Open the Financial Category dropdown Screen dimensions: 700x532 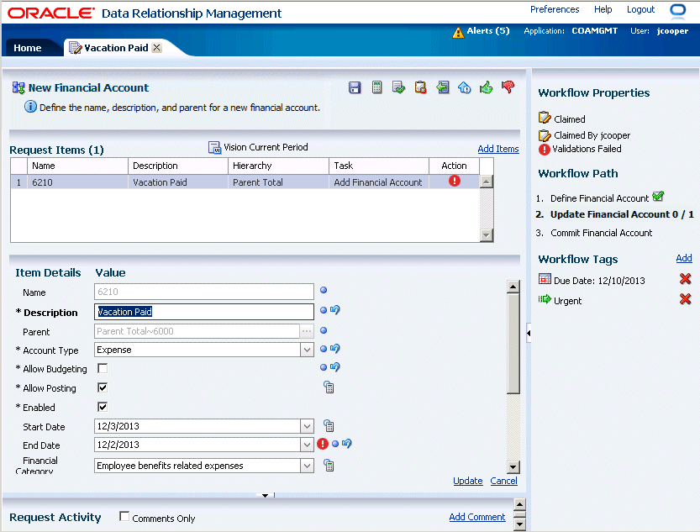(x=308, y=466)
